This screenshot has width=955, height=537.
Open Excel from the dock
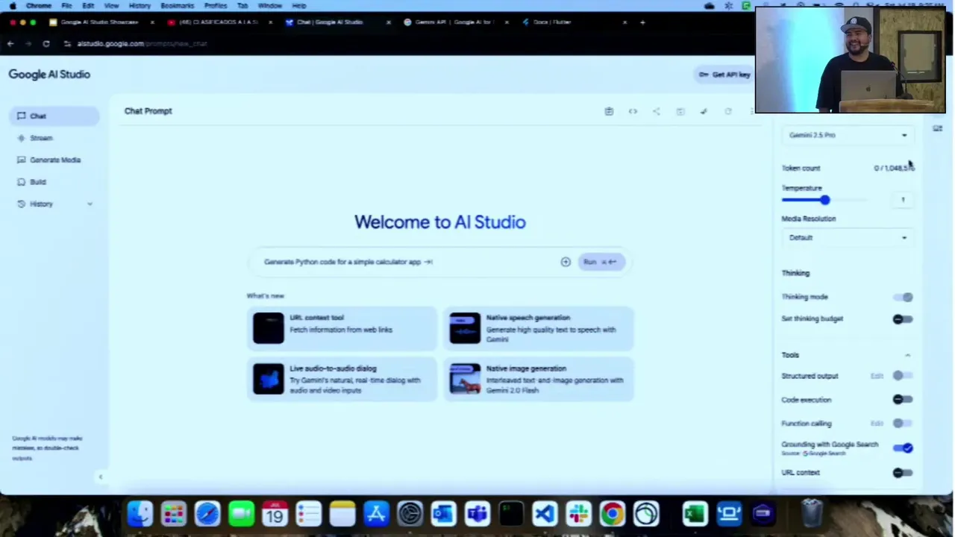click(x=695, y=514)
